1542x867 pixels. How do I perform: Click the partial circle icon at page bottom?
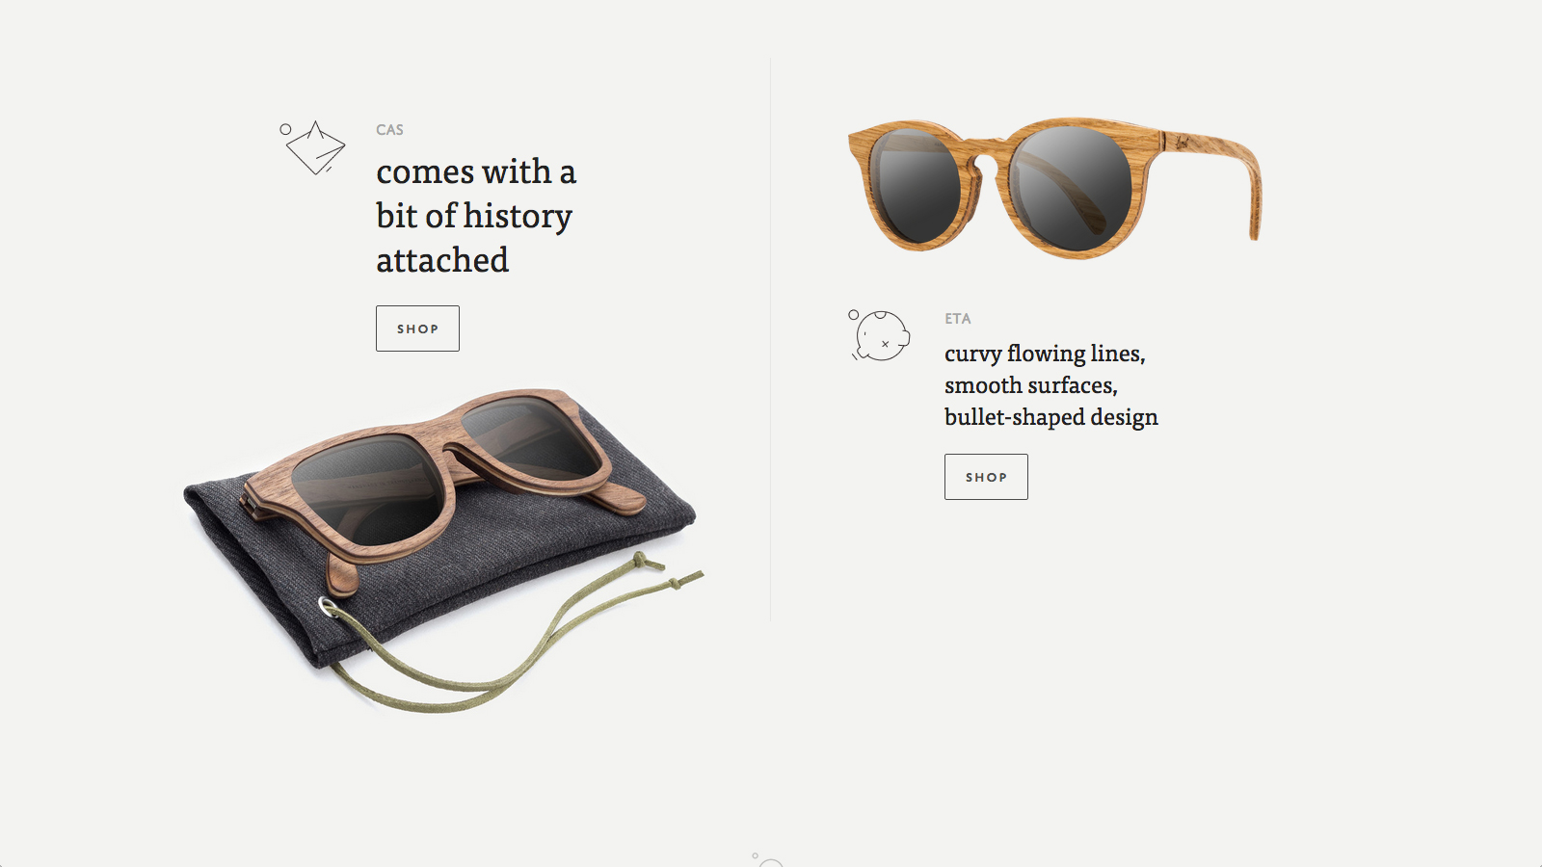(x=770, y=863)
